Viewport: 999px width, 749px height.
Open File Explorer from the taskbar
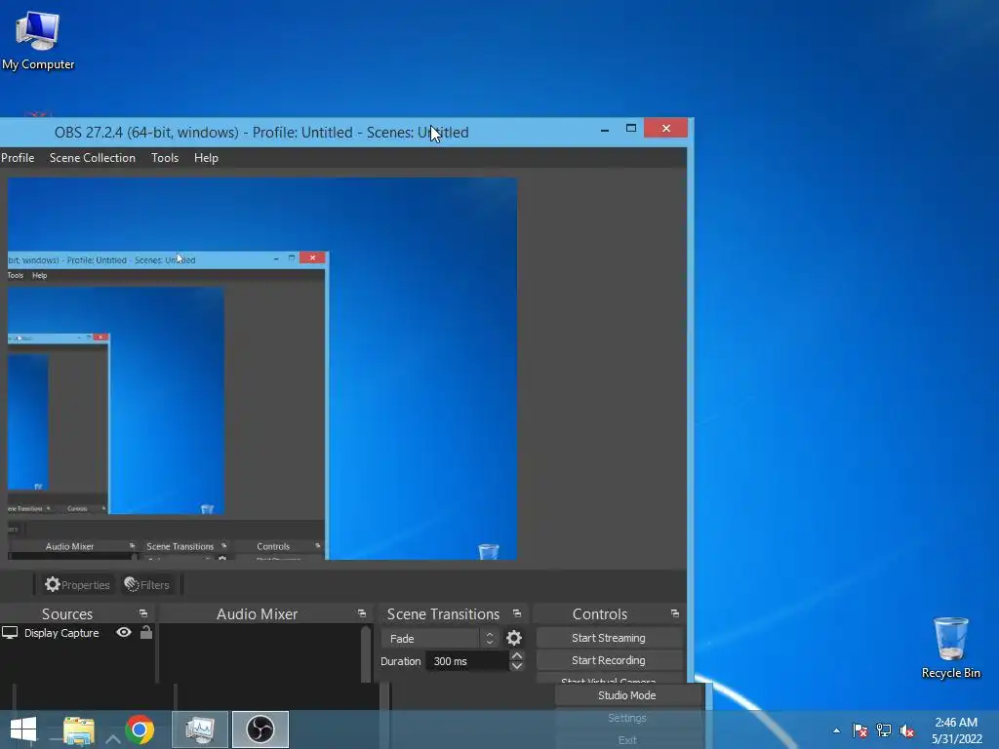point(79,729)
